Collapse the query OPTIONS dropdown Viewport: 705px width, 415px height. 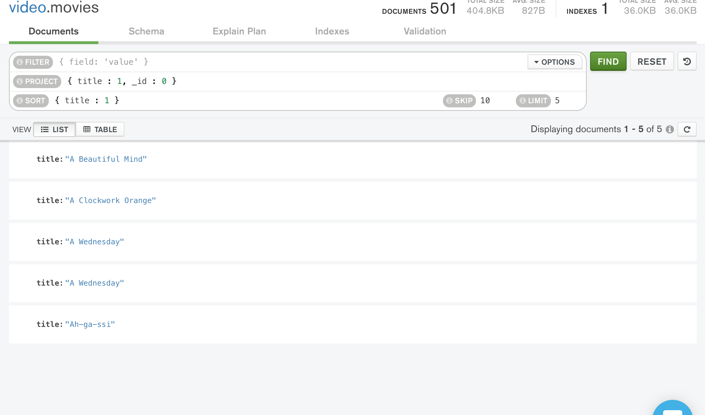point(555,62)
